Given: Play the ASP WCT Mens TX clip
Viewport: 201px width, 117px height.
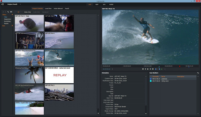Looking at the screenshot, I should 148,69.
